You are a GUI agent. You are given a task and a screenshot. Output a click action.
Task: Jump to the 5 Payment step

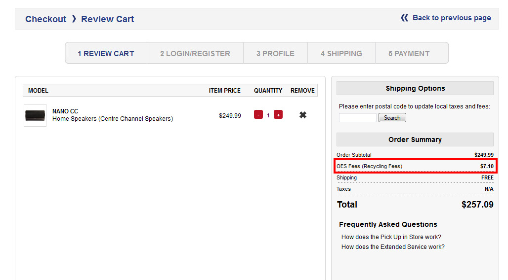[409, 53]
